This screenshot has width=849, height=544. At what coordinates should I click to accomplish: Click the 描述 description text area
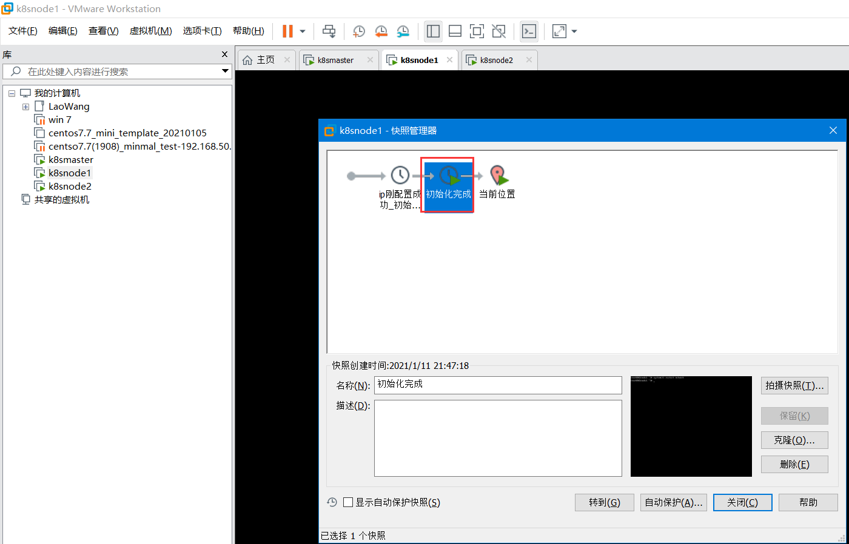tap(498, 438)
